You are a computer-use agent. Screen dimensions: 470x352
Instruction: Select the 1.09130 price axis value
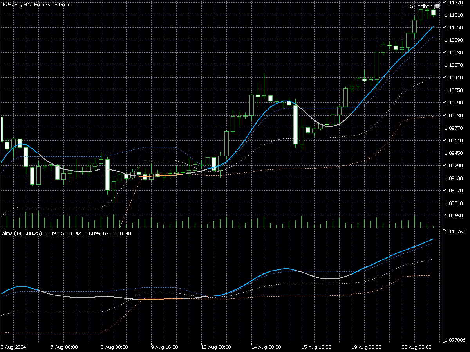click(x=454, y=178)
